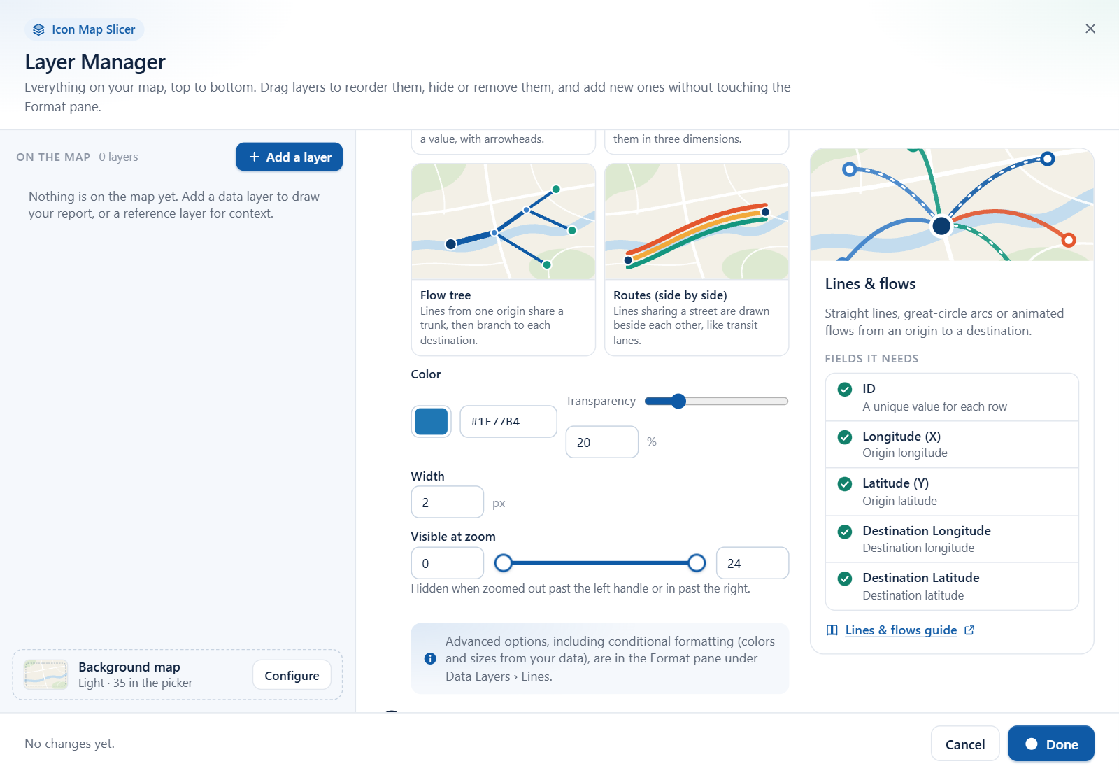
Task: Click the Lines & flows preview image
Action: [x=952, y=204]
